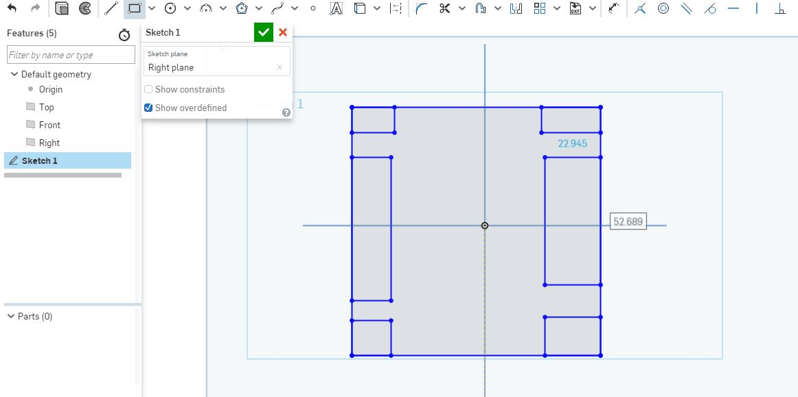The width and height of the screenshot is (798, 397).
Task: Select the Dimension tool
Action: point(614,8)
